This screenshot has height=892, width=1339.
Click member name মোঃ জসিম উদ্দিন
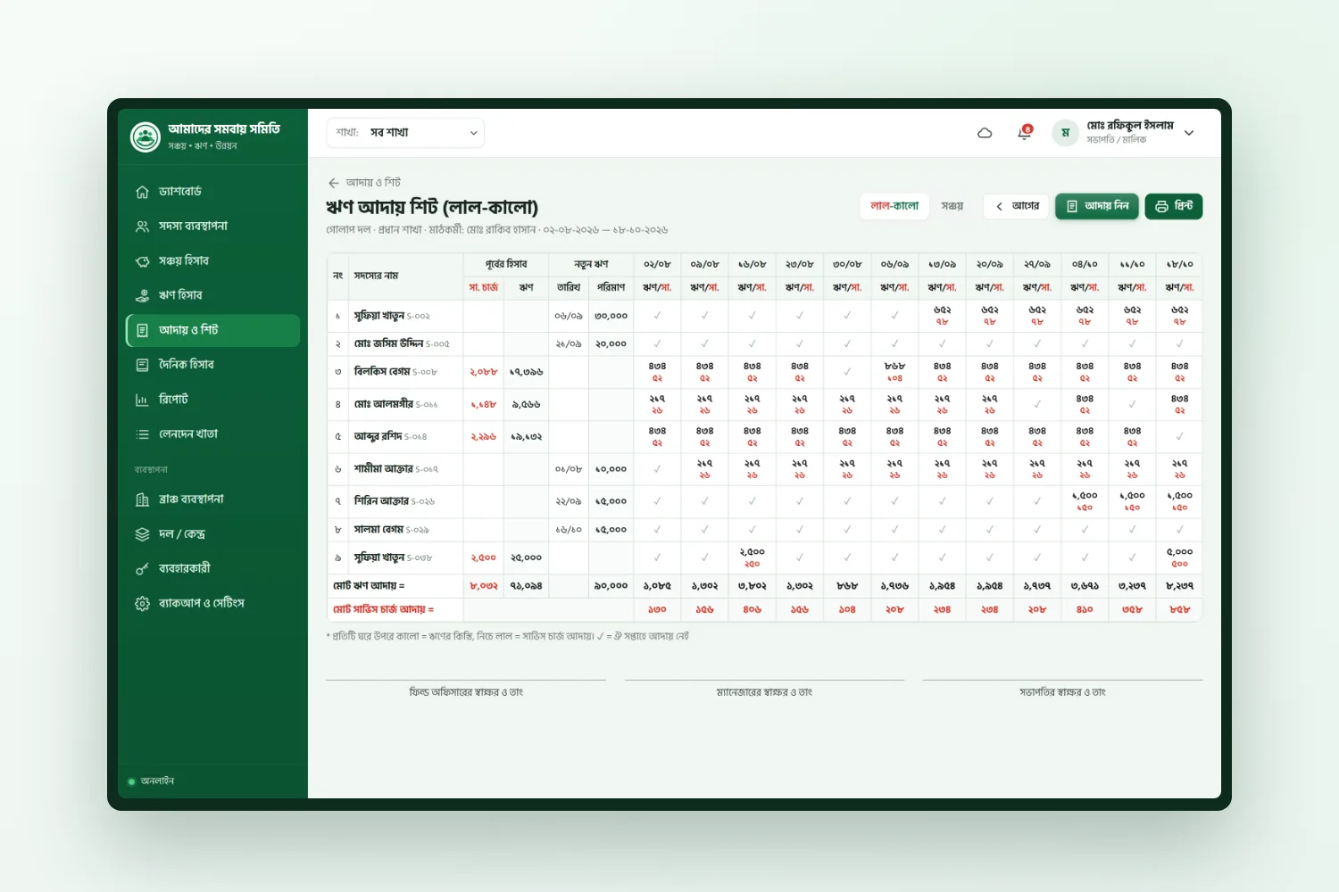[388, 343]
